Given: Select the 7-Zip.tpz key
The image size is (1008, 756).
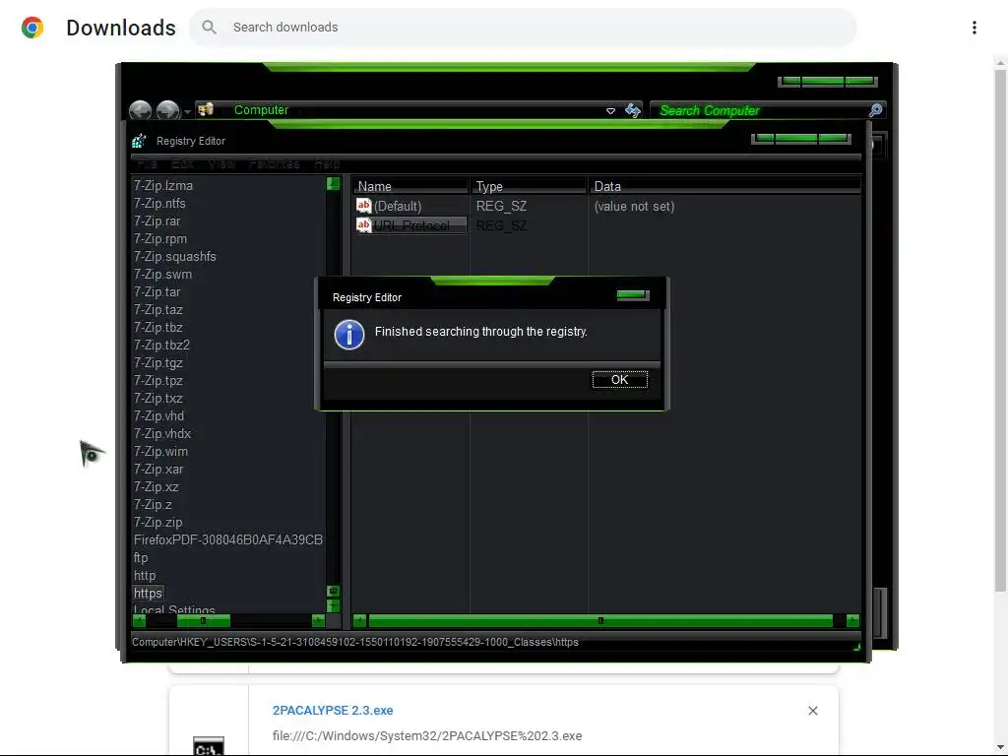Looking at the screenshot, I should coord(158,381).
